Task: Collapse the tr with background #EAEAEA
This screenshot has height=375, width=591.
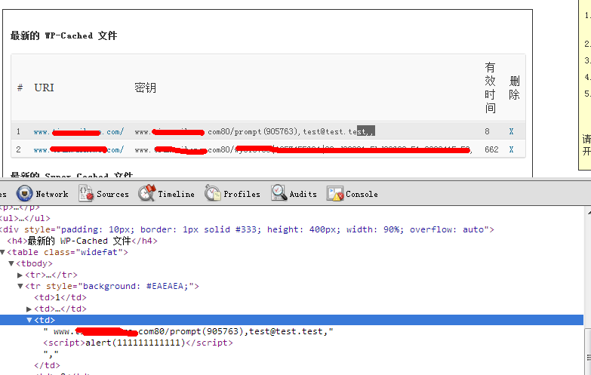Action: point(20,287)
